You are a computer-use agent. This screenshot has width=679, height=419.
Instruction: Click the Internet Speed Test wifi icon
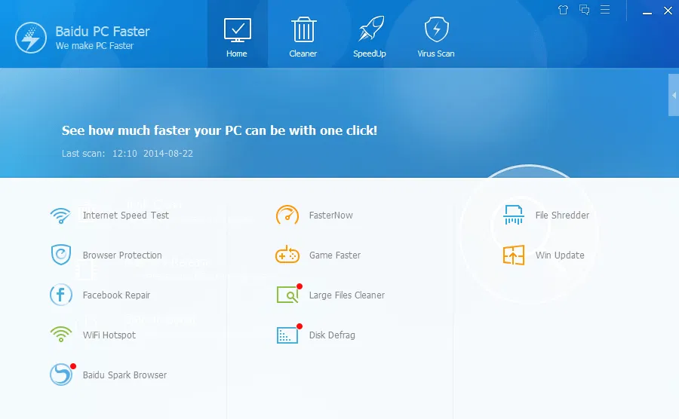(x=60, y=216)
